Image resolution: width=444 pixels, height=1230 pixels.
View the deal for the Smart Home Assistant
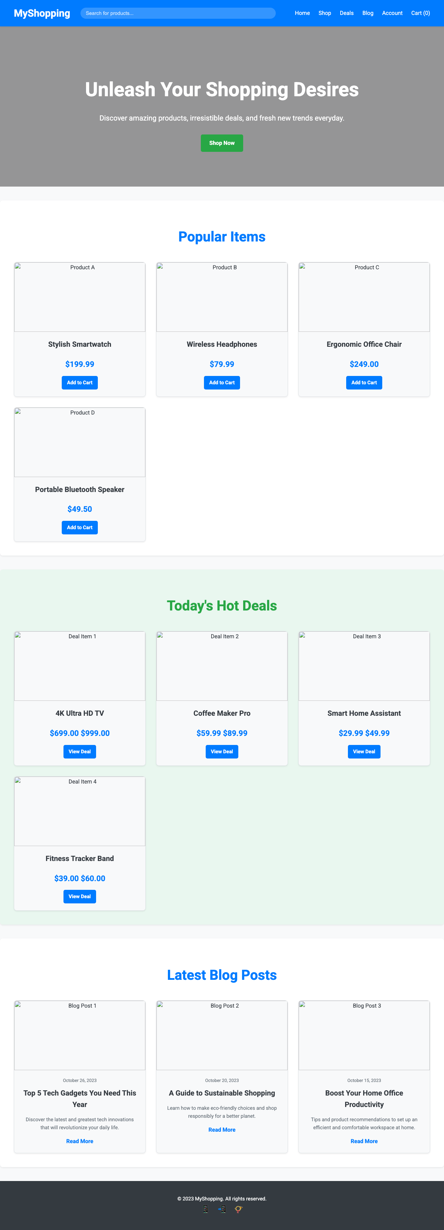pos(364,752)
